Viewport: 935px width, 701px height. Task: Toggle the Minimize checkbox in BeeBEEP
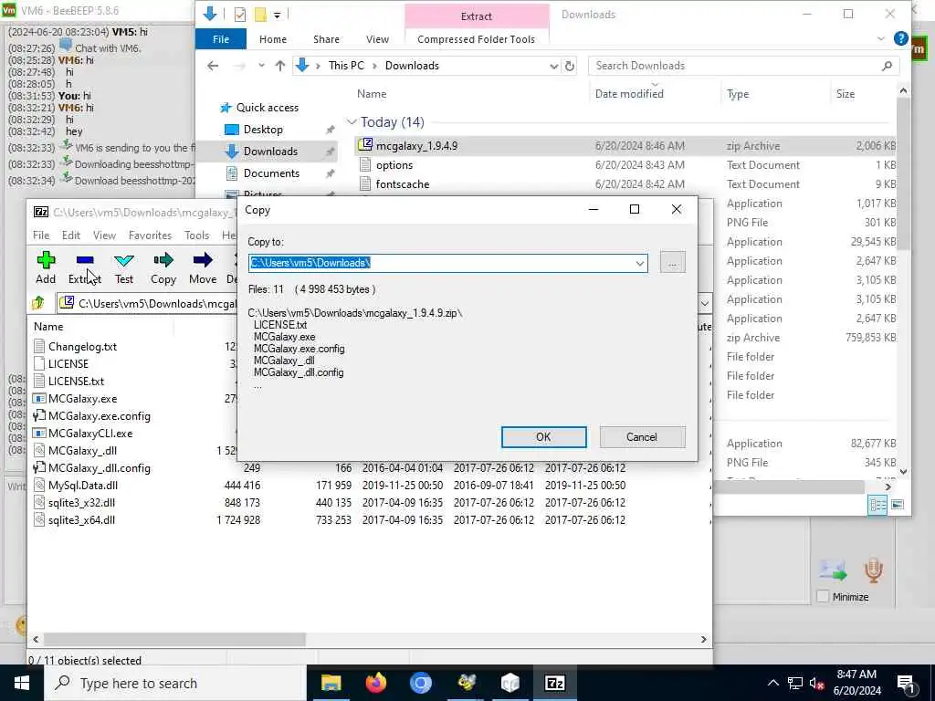pos(823,597)
